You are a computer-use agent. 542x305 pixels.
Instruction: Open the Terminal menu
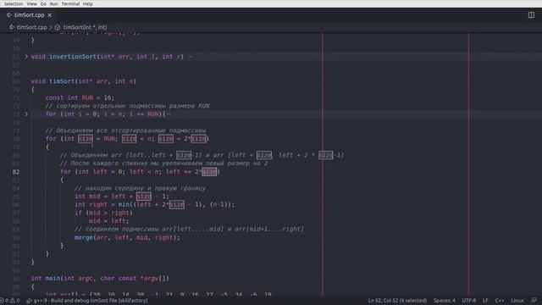[x=70, y=3]
